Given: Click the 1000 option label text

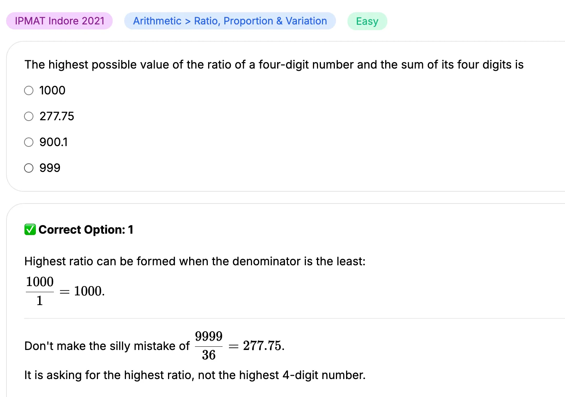Looking at the screenshot, I should coord(52,90).
